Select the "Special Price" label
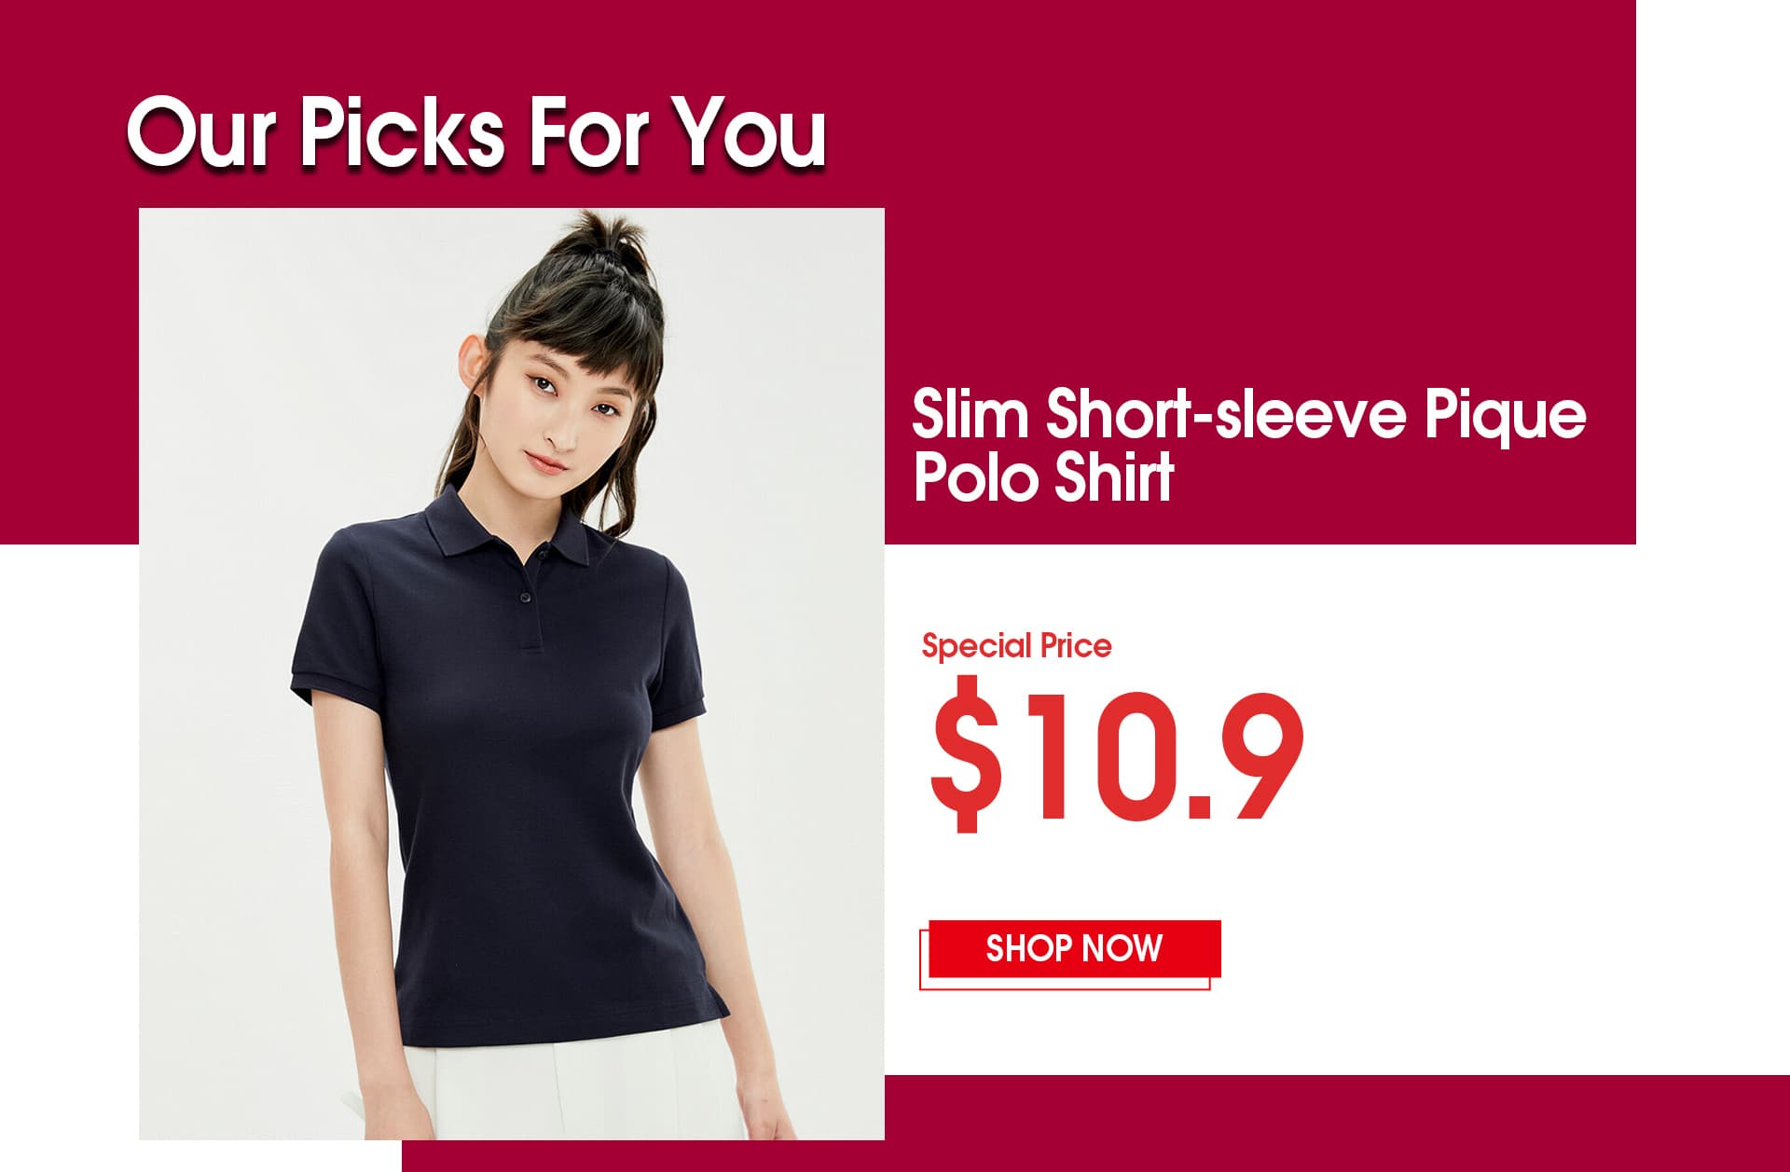1790x1172 pixels. pos(1016,645)
